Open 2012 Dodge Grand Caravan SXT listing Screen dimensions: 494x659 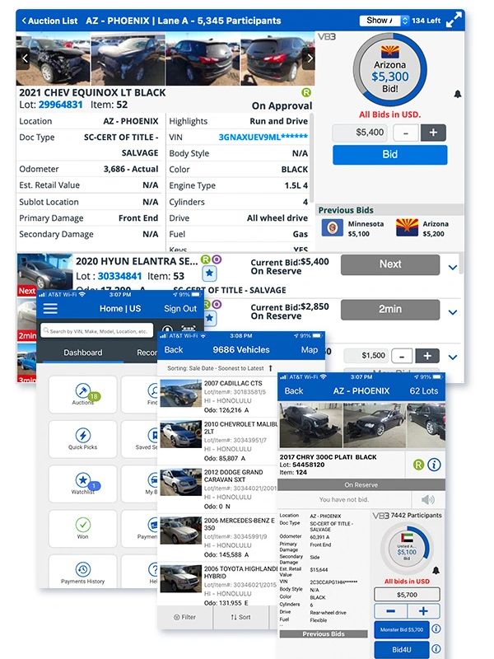(217, 489)
